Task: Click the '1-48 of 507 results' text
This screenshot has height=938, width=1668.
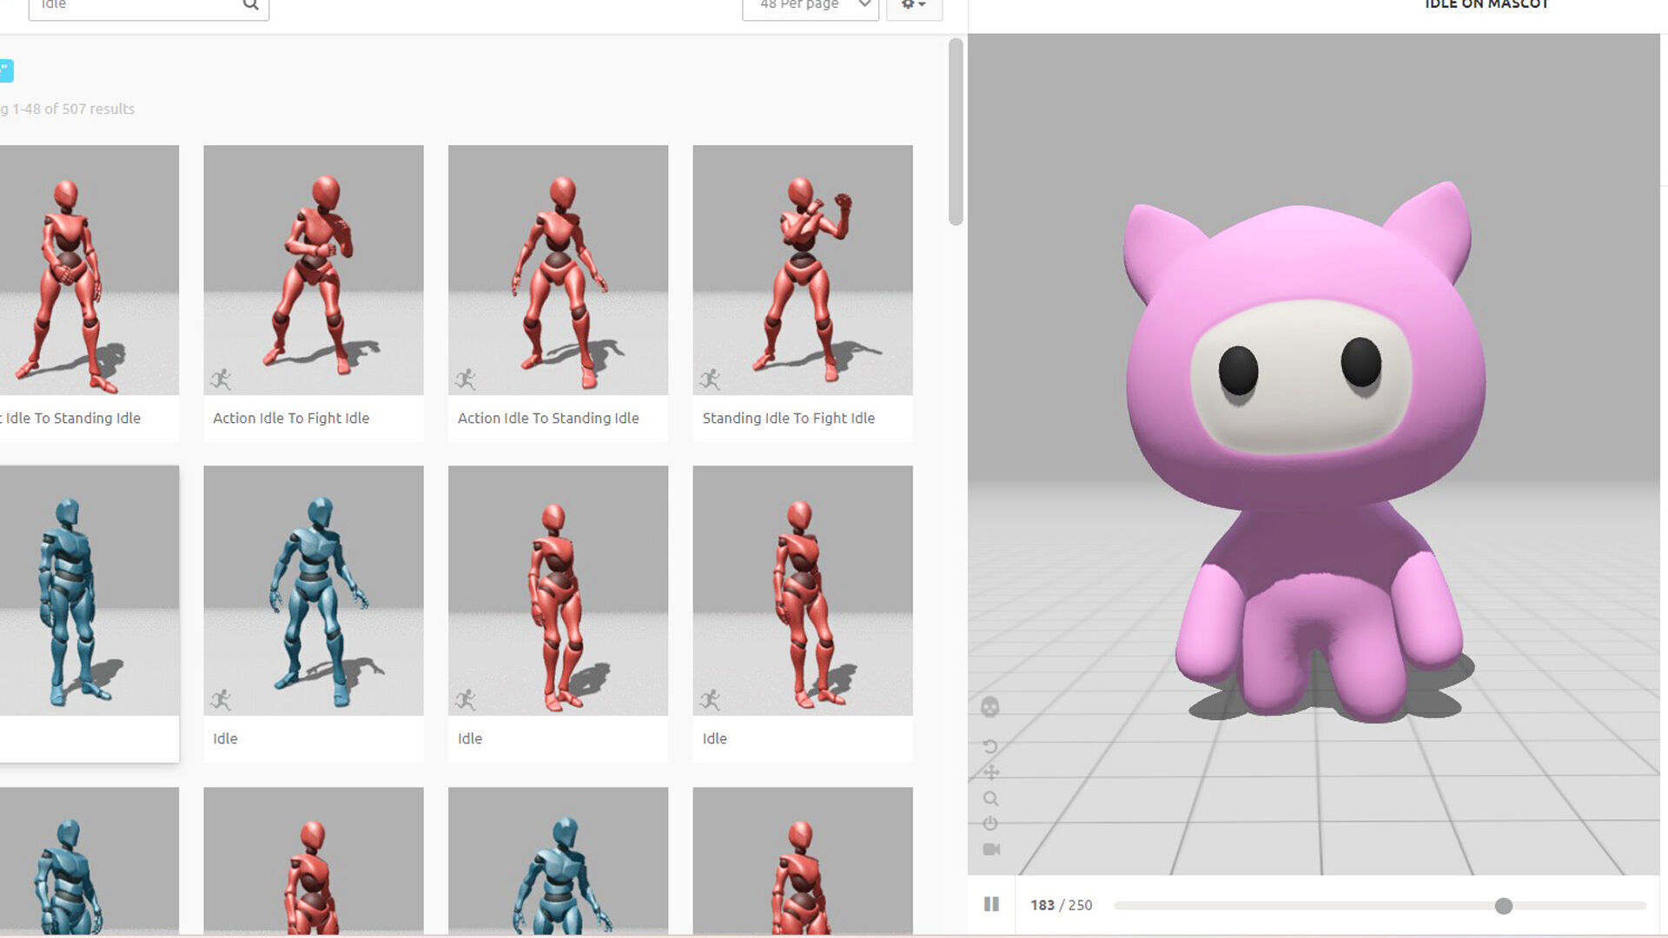Action: click(73, 109)
